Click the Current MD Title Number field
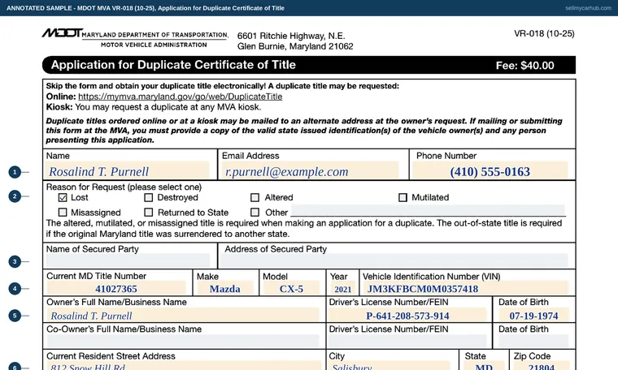This screenshot has width=618, height=370. point(116,288)
